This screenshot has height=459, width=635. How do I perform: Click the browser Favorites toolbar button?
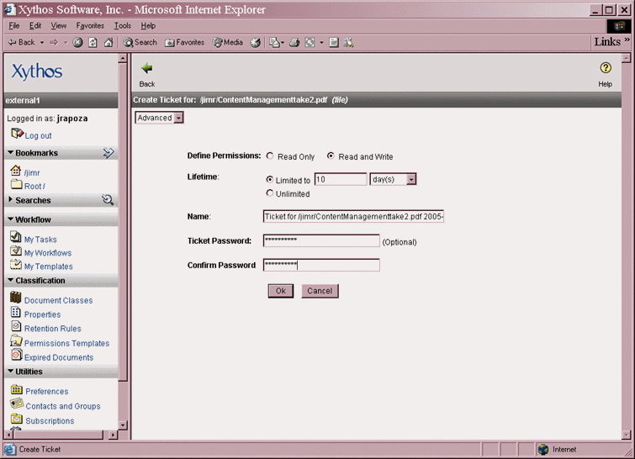184,42
